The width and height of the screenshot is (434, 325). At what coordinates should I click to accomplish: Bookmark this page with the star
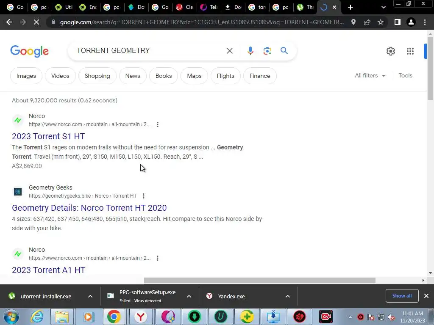[x=381, y=22]
